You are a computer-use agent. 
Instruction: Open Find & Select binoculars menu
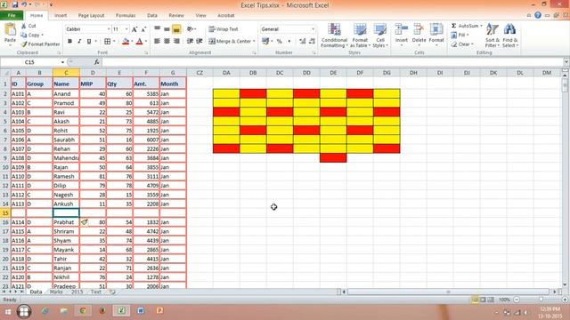coord(510,36)
